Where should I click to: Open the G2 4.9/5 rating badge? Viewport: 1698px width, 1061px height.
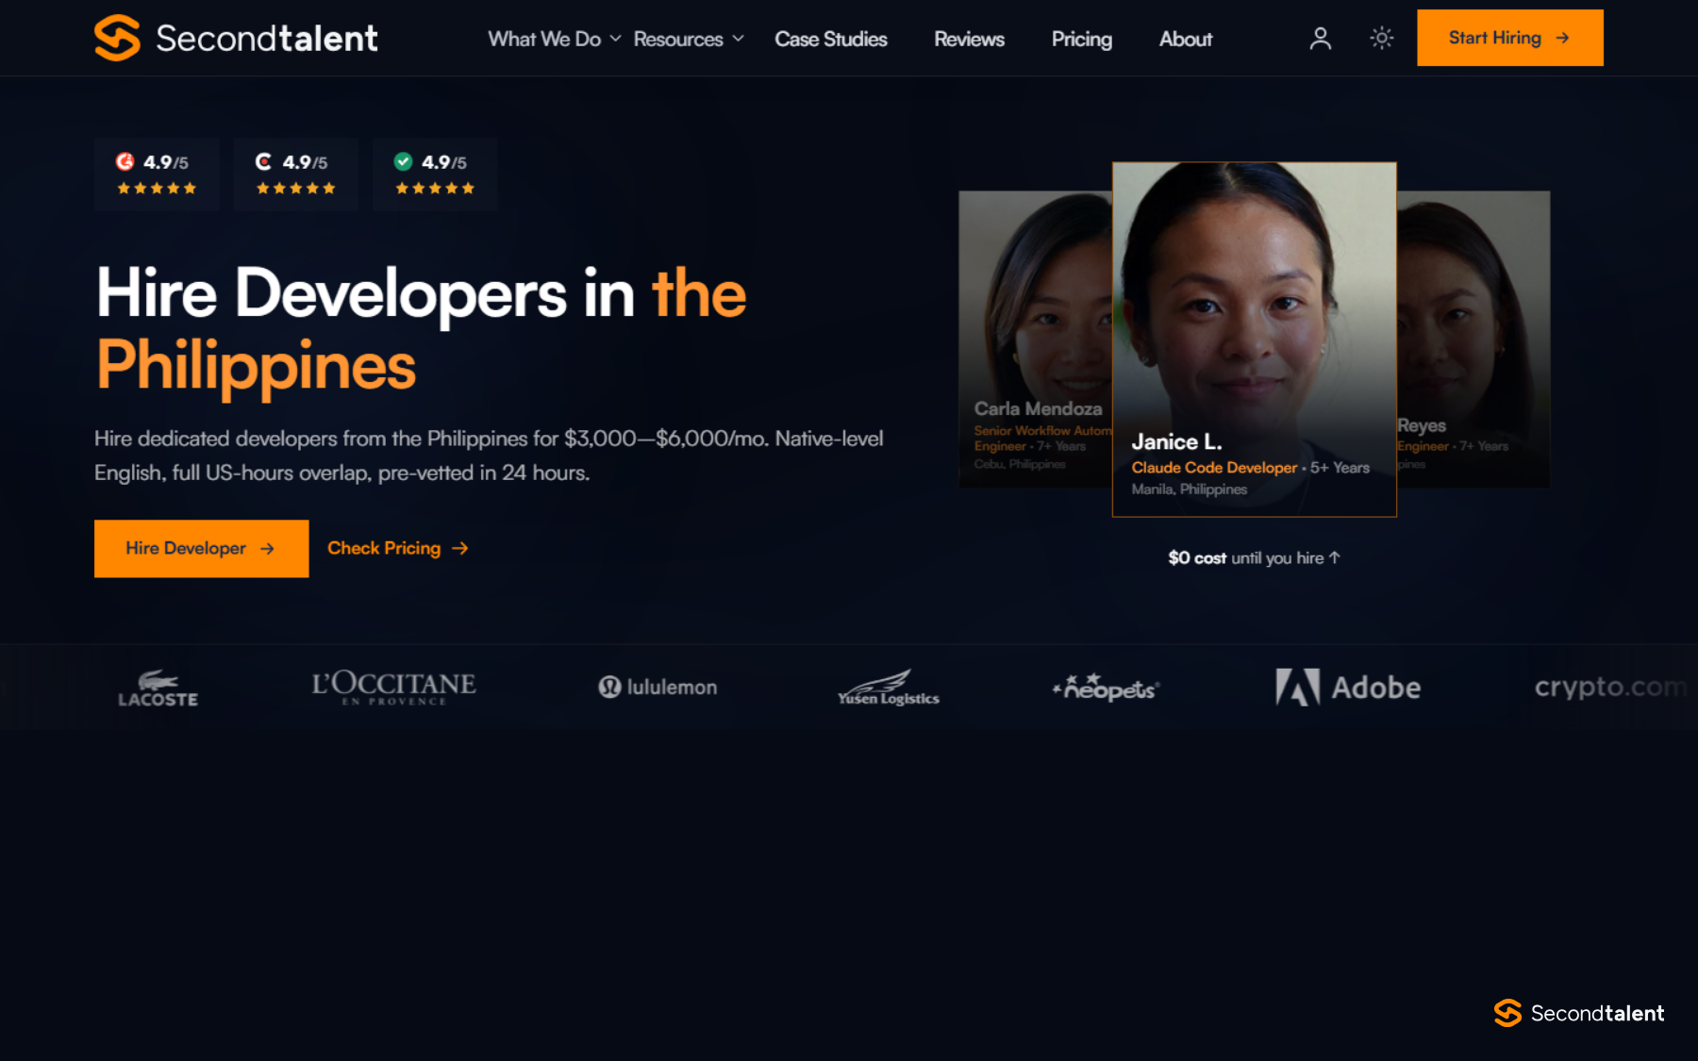(157, 174)
